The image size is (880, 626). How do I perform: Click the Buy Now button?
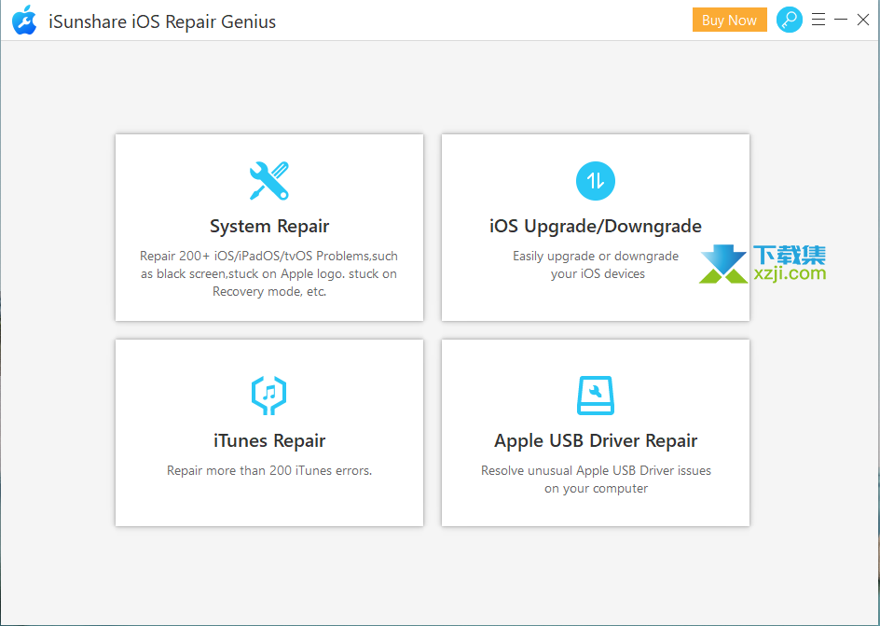pyautogui.click(x=730, y=21)
